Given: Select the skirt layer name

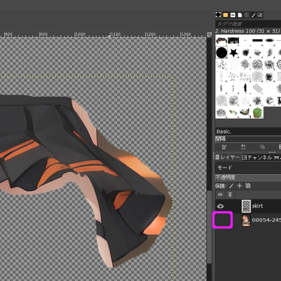Looking at the screenshot, I should coord(257,206).
